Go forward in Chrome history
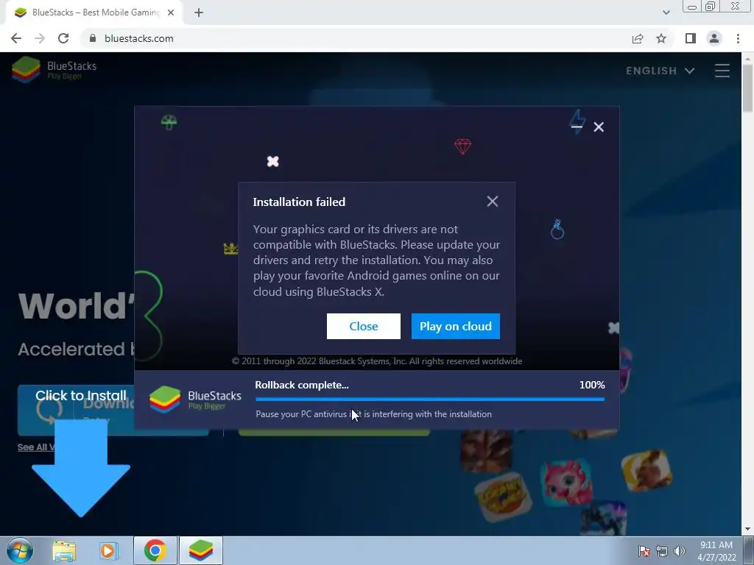 click(40, 38)
